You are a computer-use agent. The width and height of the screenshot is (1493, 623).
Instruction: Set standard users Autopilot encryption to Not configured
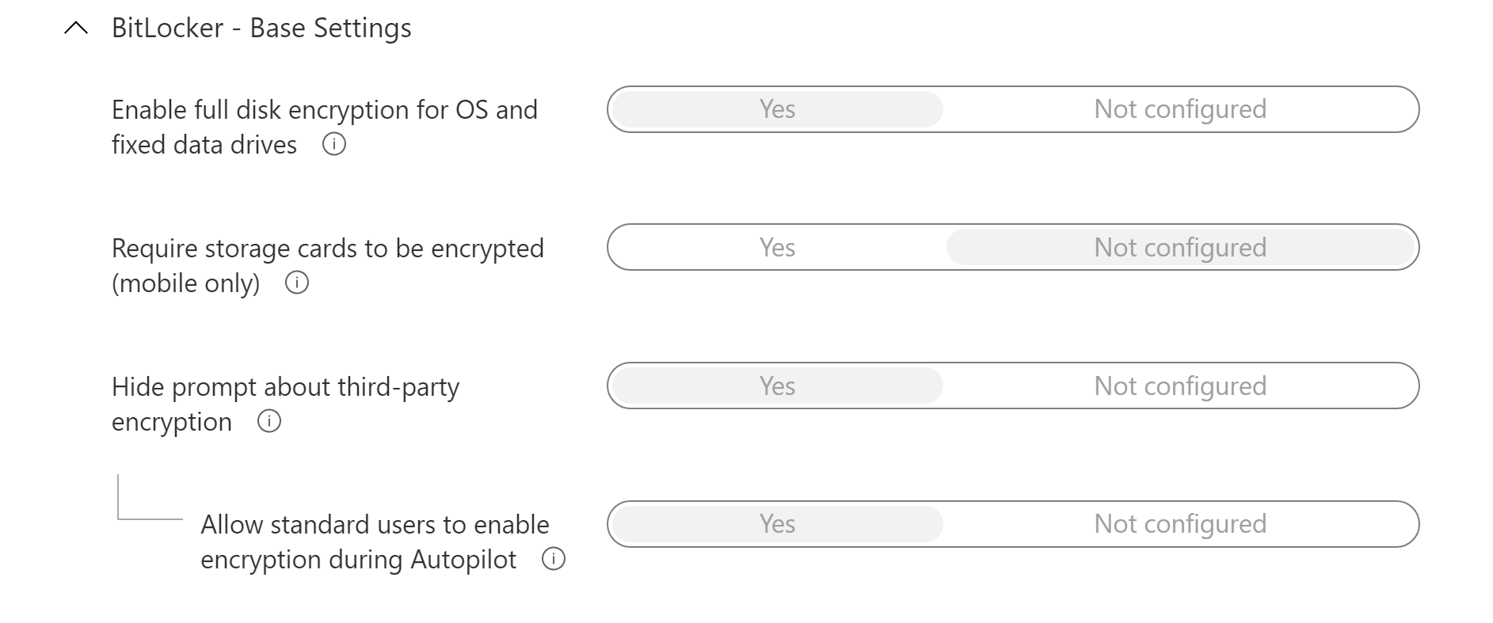1180,524
